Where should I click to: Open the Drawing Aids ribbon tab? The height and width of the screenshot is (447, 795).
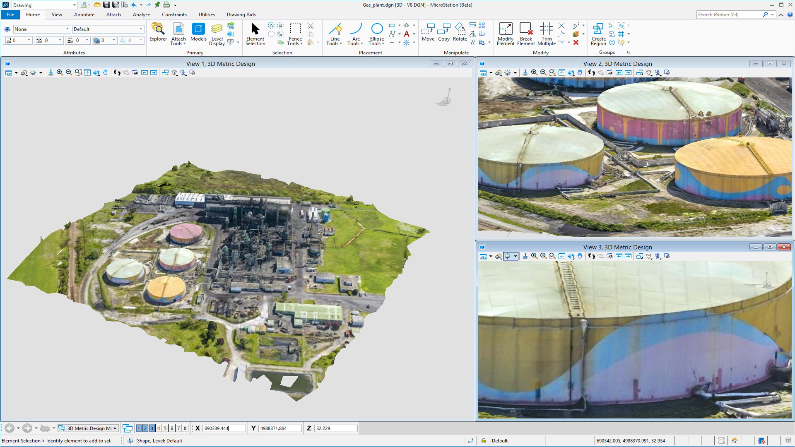pos(241,14)
